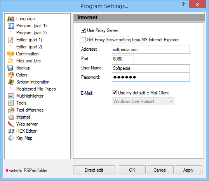This screenshot has width=209, height=181.
Task: Close the Program Settings dialog
Action: coord(197,4)
